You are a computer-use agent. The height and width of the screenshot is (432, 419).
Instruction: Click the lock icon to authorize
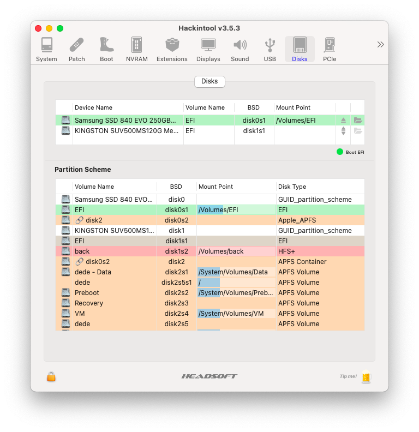[51, 376]
